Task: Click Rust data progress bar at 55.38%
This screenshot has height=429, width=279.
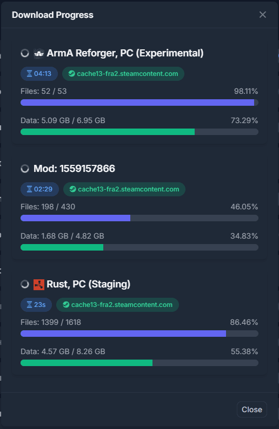Action: coord(139,363)
